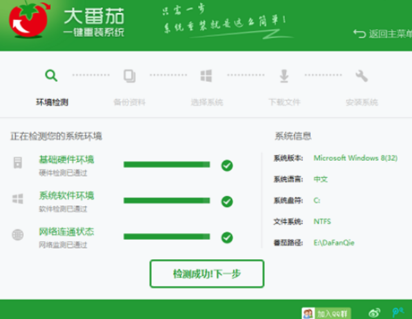Click 返回主菜单 to return to main menu

pyautogui.click(x=383, y=34)
